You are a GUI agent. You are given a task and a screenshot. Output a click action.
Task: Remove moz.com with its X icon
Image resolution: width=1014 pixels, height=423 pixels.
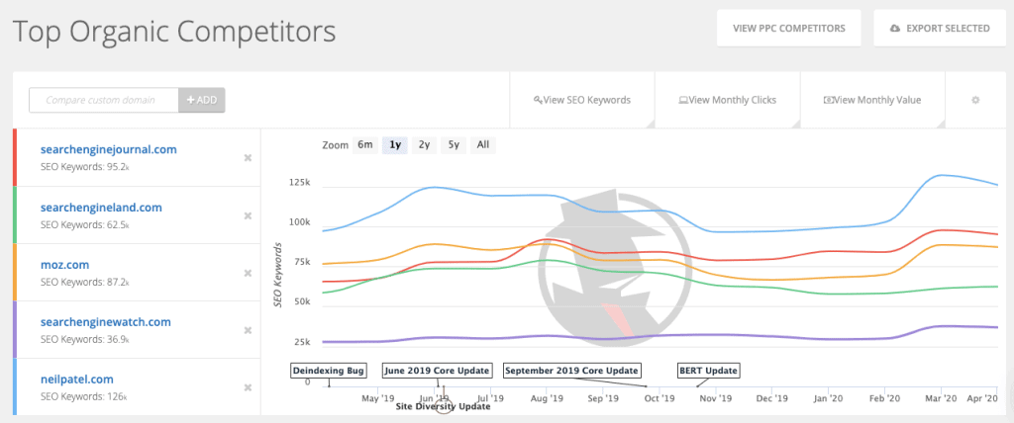[x=248, y=273]
